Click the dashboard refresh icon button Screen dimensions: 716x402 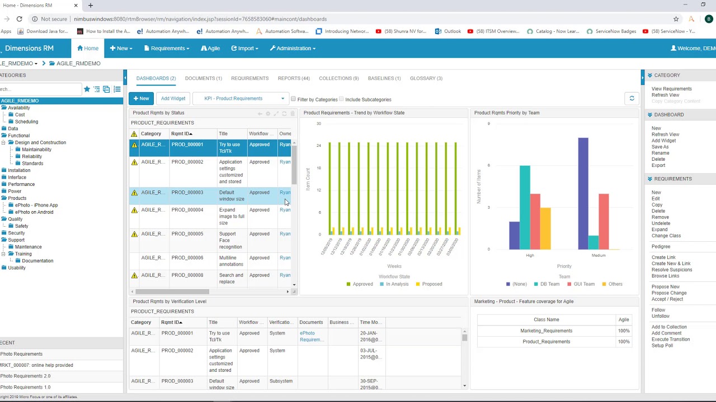[632, 98]
